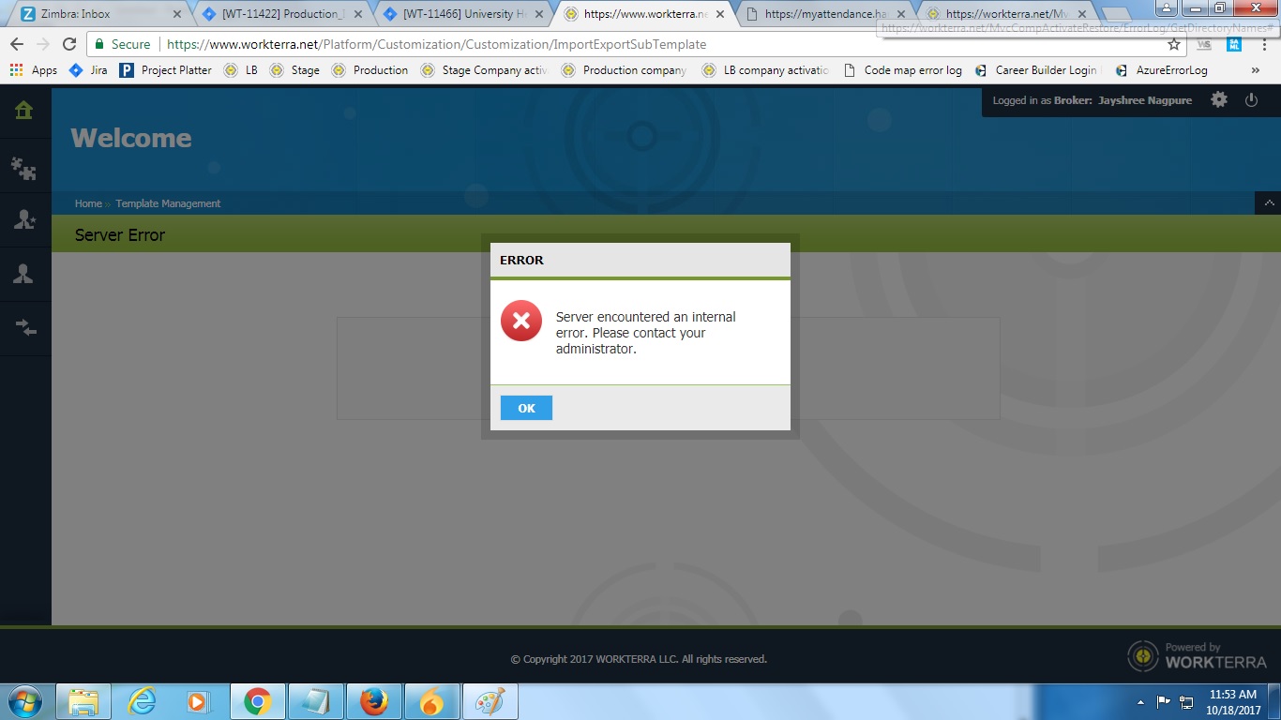Open the user-with-star sidebar icon
Viewport: 1281px width, 720px height.
pyautogui.click(x=24, y=219)
